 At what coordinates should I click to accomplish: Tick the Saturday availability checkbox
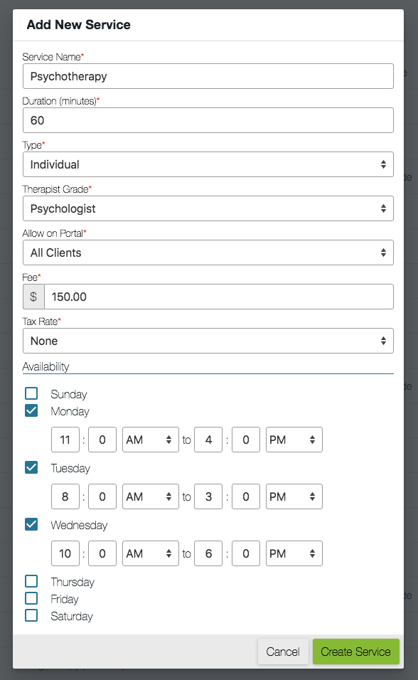31,615
